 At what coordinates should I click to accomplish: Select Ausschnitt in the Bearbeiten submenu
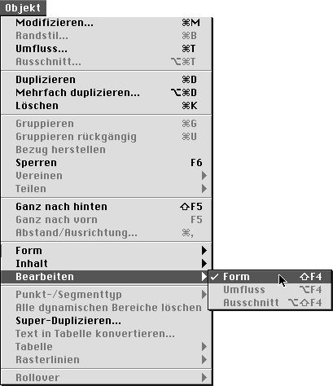click(269, 302)
